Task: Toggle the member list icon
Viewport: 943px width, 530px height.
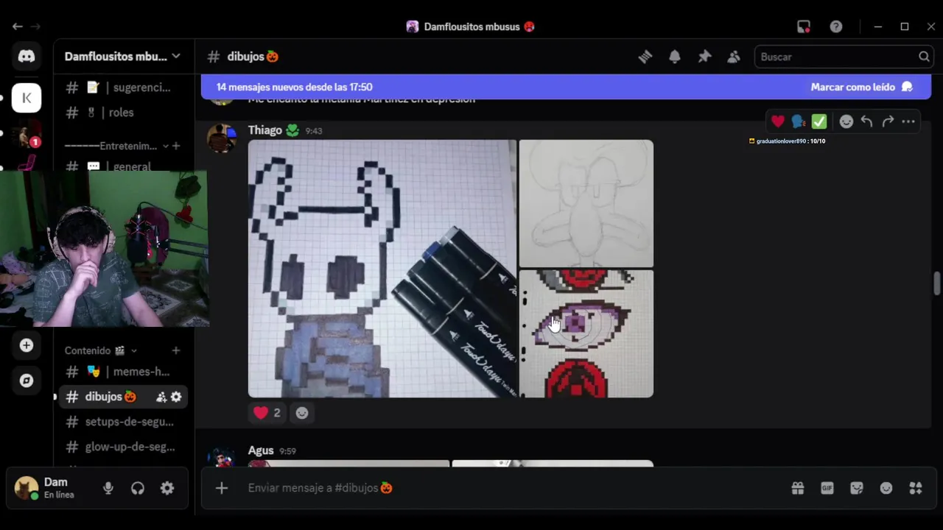Action: pyautogui.click(x=734, y=57)
